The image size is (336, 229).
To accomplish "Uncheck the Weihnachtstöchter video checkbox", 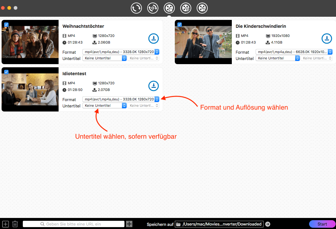I will click(6, 24).
